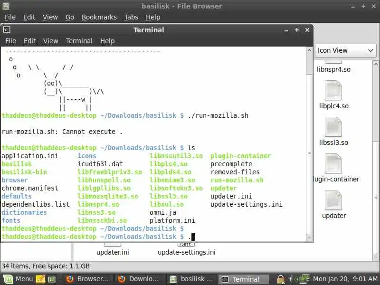Click the volume speaker icon in system tray

coord(292,279)
